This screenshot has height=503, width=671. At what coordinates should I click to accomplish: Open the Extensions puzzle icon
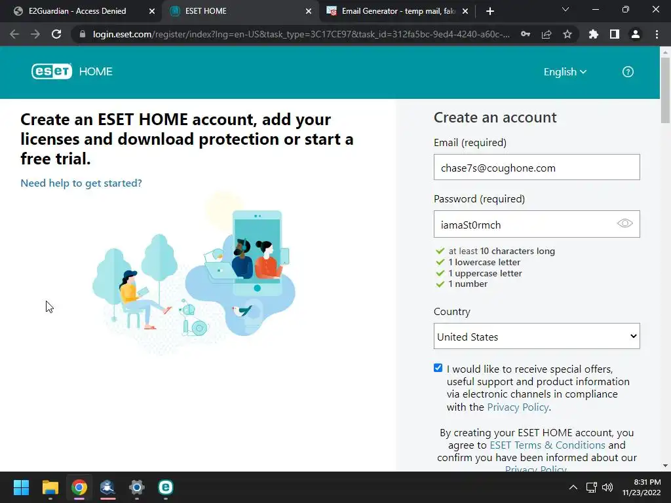click(593, 34)
